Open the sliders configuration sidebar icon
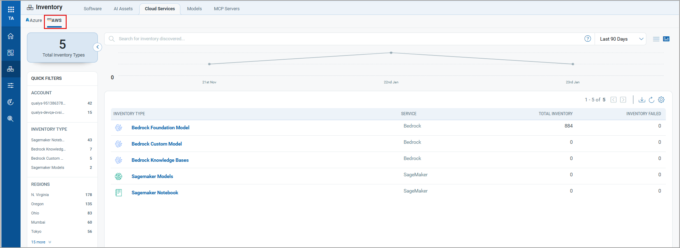Viewport: 680px width, 248px height. (x=11, y=85)
